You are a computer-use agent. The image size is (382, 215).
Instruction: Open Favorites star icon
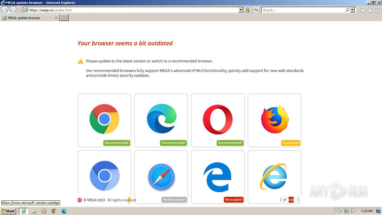370,10
